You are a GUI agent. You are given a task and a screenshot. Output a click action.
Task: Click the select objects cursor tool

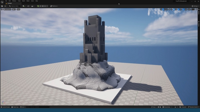161,9
